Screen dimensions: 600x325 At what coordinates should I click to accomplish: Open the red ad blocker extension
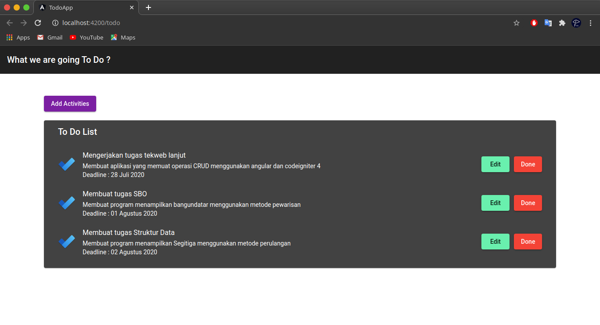tap(534, 23)
